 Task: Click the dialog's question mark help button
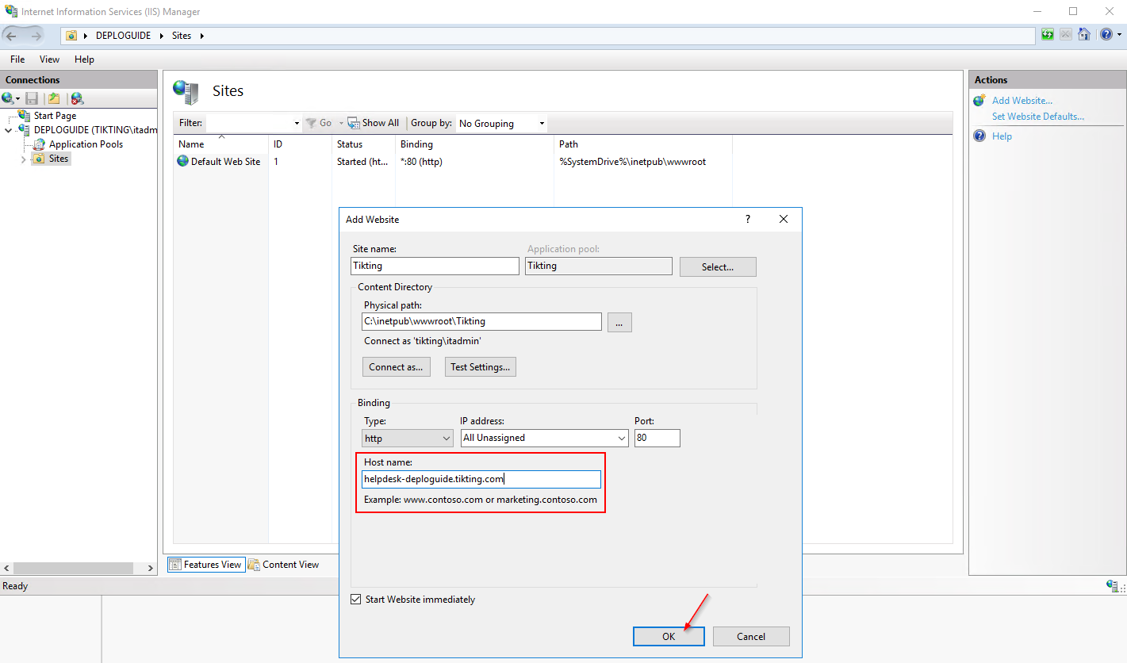click(x=747, y=220)
